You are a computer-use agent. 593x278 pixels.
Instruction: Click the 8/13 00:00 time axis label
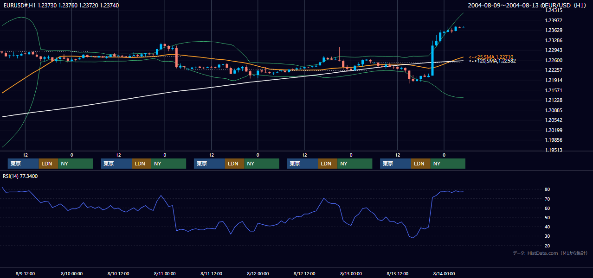351,273
